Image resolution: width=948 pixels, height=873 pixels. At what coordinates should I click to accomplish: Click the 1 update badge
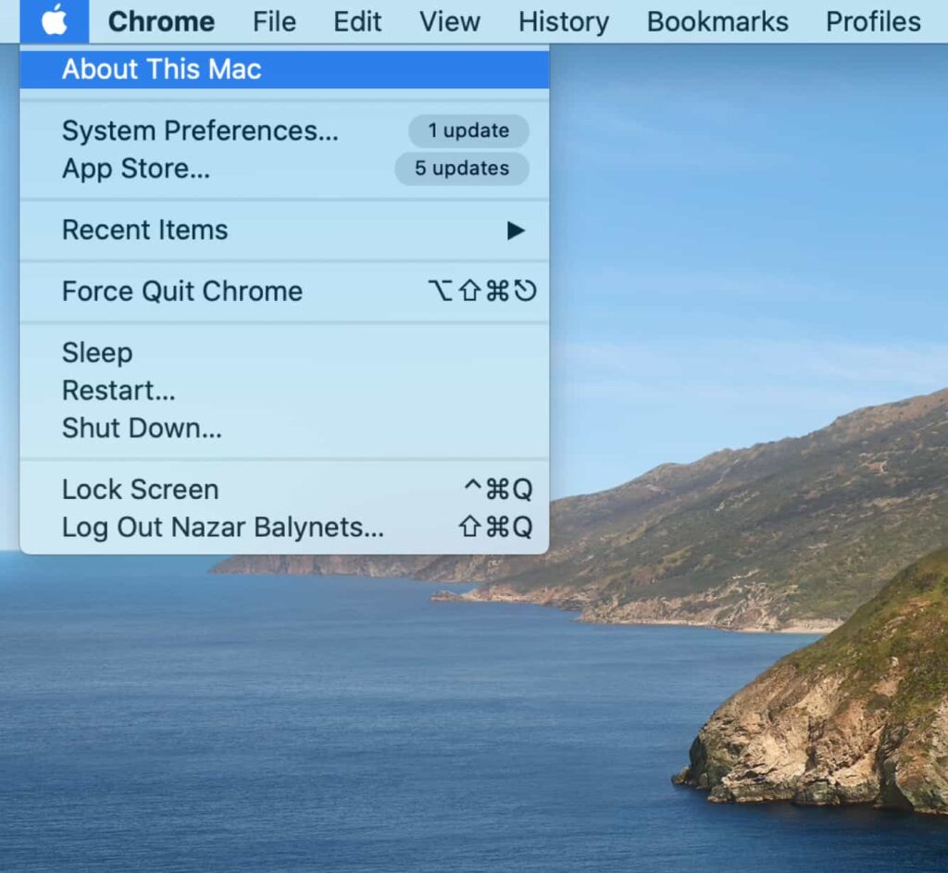468,131
